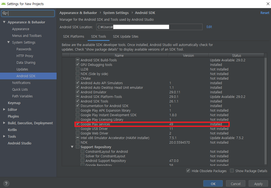Click the Android Studio logo in title bar
The height and width of the screenshot is (188, 271).
coord(3,4)
